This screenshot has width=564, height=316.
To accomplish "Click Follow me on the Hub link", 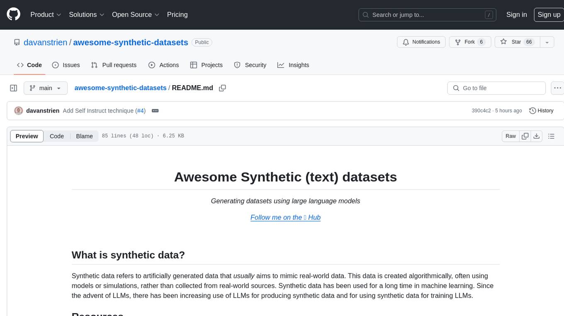I will click(285, 218).
